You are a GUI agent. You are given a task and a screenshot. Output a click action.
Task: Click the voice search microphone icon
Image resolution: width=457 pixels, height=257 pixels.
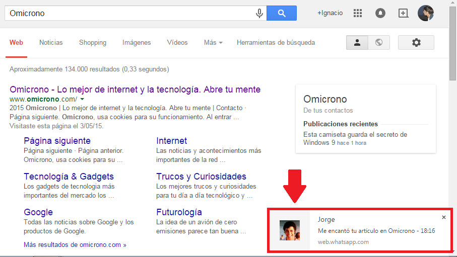point(259,14)
